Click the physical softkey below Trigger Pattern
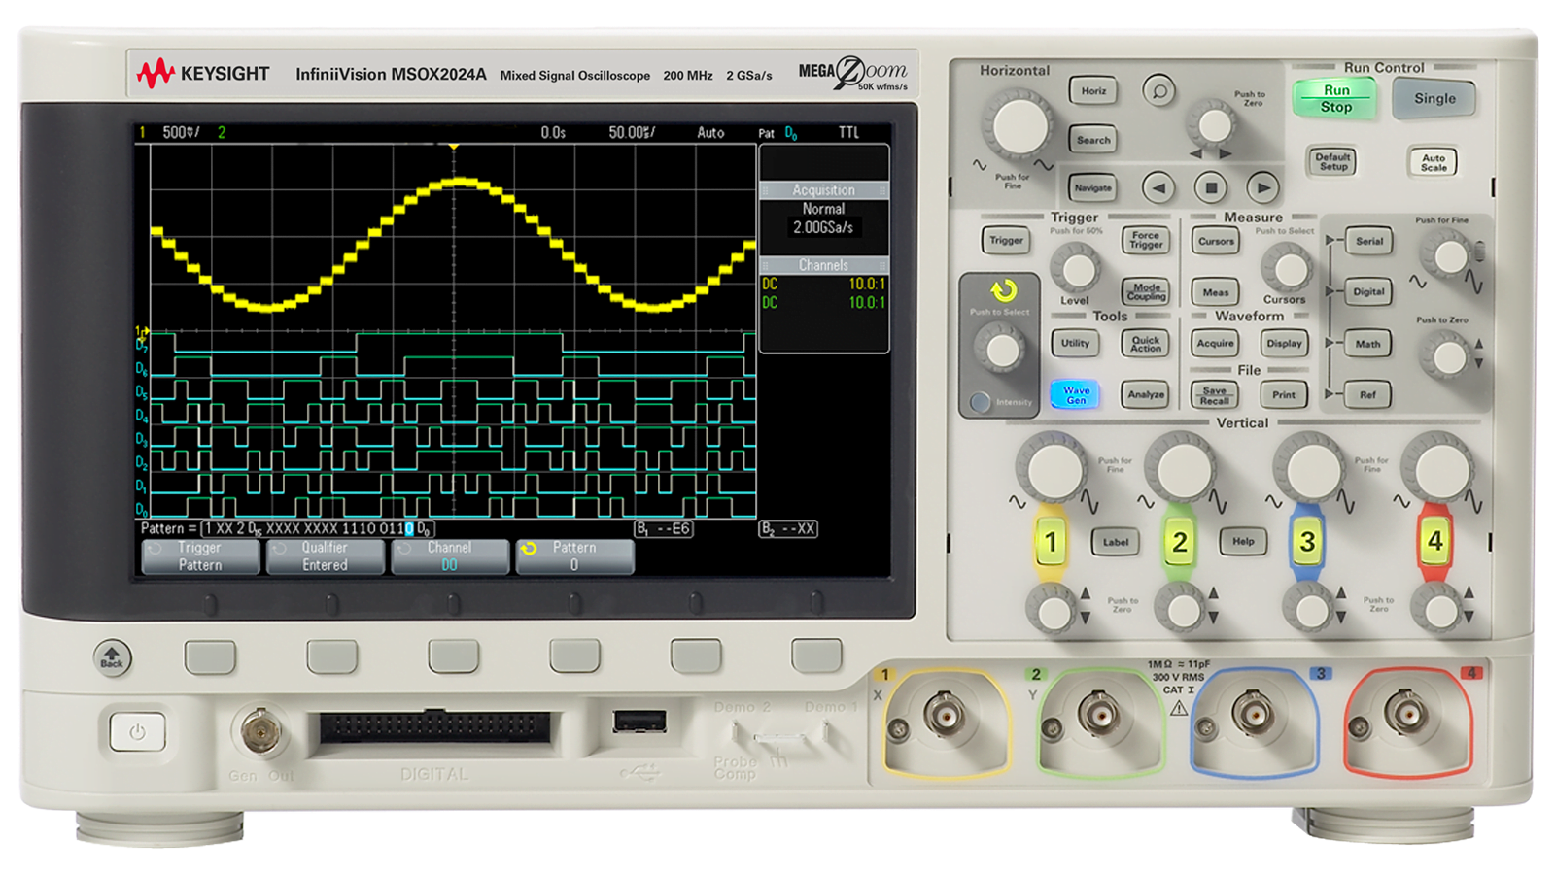The height and width of the screenshot is (874, 1555). pyautogui.click(x=210, y=656)
